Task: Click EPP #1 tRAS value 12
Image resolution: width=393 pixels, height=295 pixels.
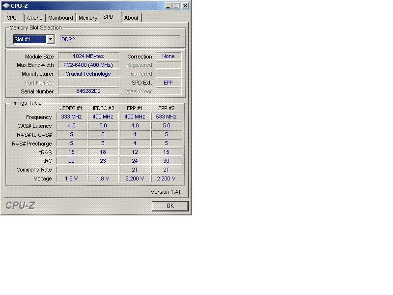Action: [x=135, y=152]
